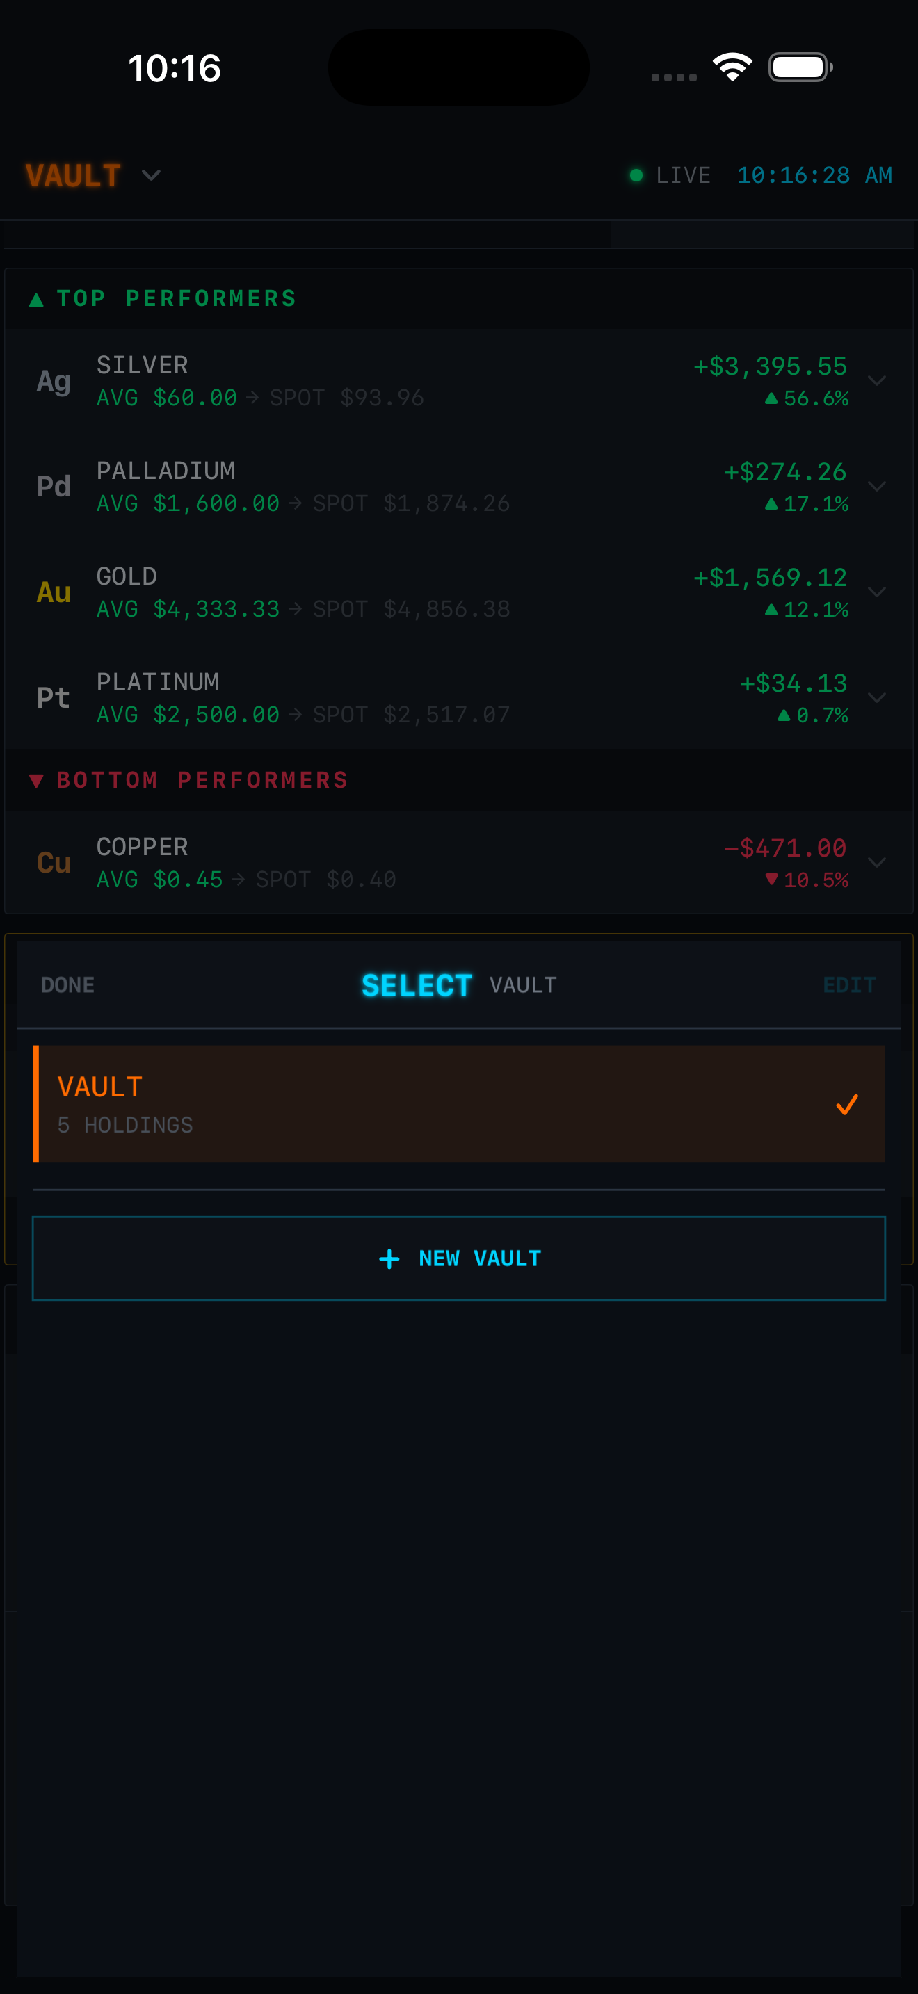Screen dimensions: 918x1994
Task: Click the green triangle beside TOP PERFORMERS
Action: [x=36, y=298]
